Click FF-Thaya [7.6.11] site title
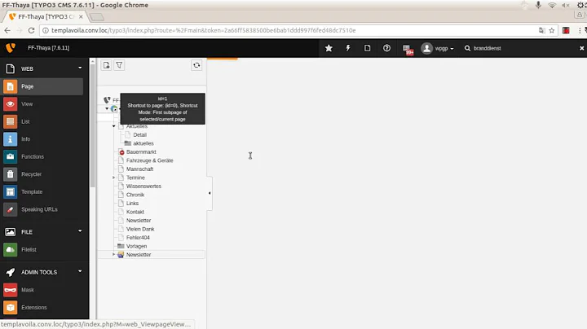587x329 pixels. (x=49, y=48)
